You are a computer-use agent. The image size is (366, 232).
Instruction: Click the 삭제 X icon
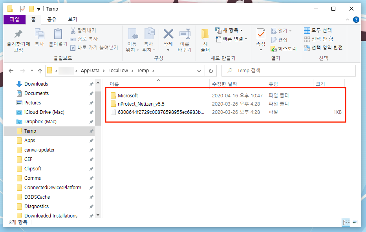pyautogui.click(x=168, y=34)
